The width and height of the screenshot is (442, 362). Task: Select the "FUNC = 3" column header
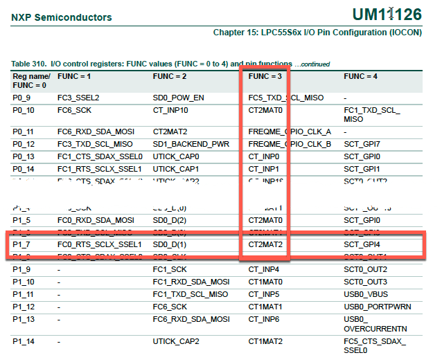[265, 75]
